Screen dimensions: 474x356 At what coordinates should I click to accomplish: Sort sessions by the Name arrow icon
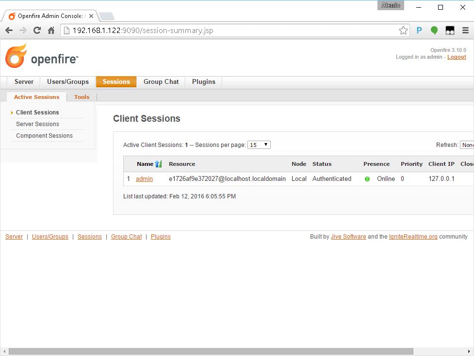tap(158, 164)
